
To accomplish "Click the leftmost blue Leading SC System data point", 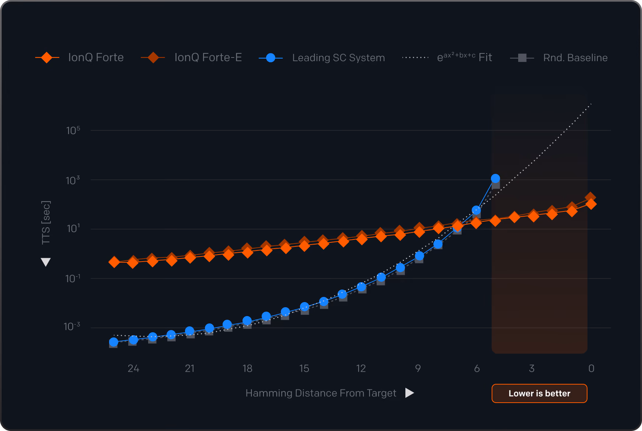I will pyautogui.click(x=114, y=342).
